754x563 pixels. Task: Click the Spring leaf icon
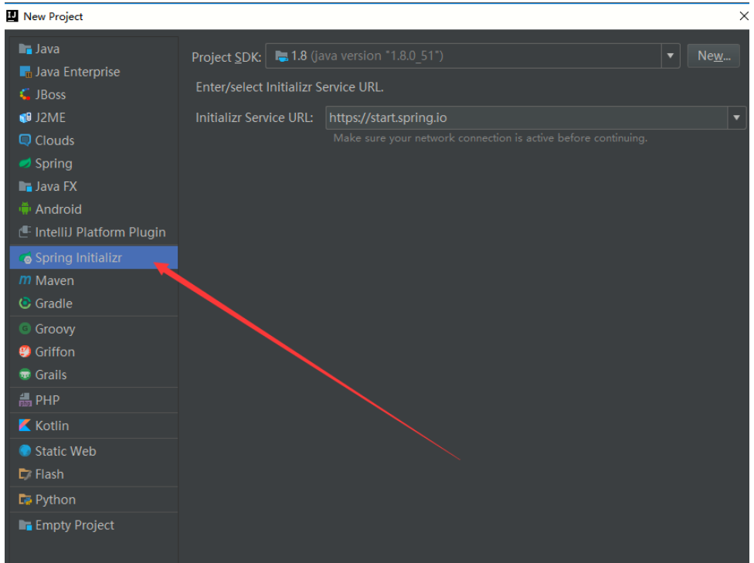point(25,163)
